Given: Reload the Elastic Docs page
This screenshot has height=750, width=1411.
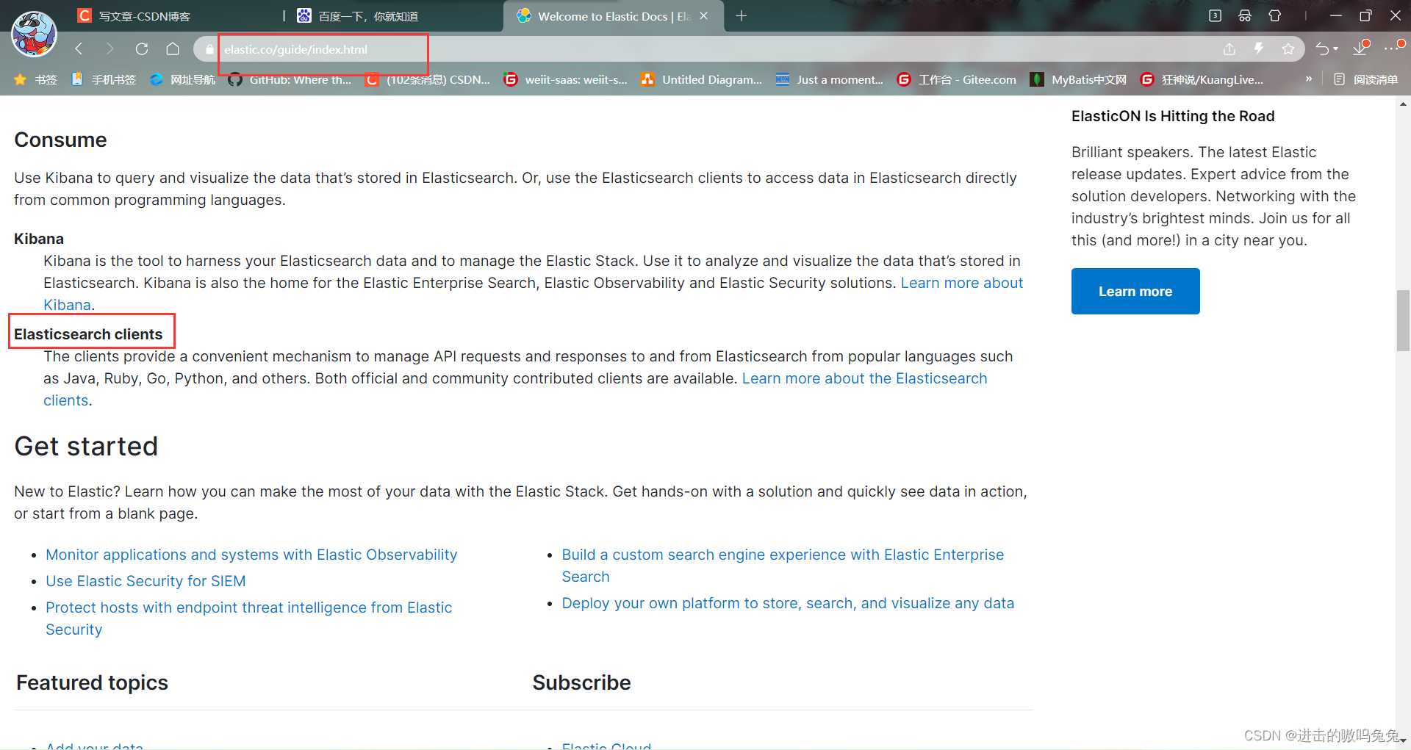Looking at the screenshot, I should (142, 48).
